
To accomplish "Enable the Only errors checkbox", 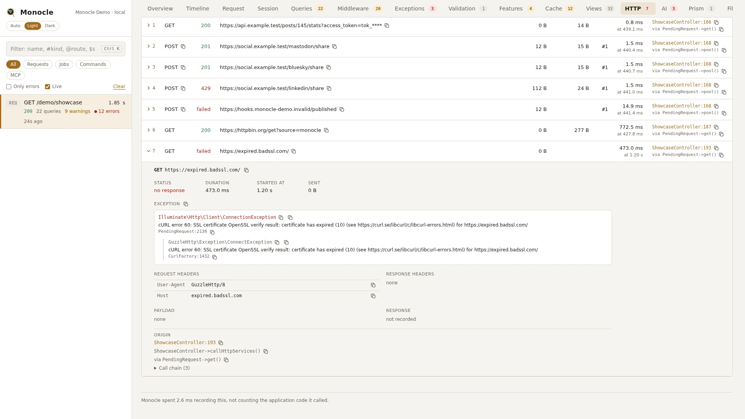I will 9,87.
